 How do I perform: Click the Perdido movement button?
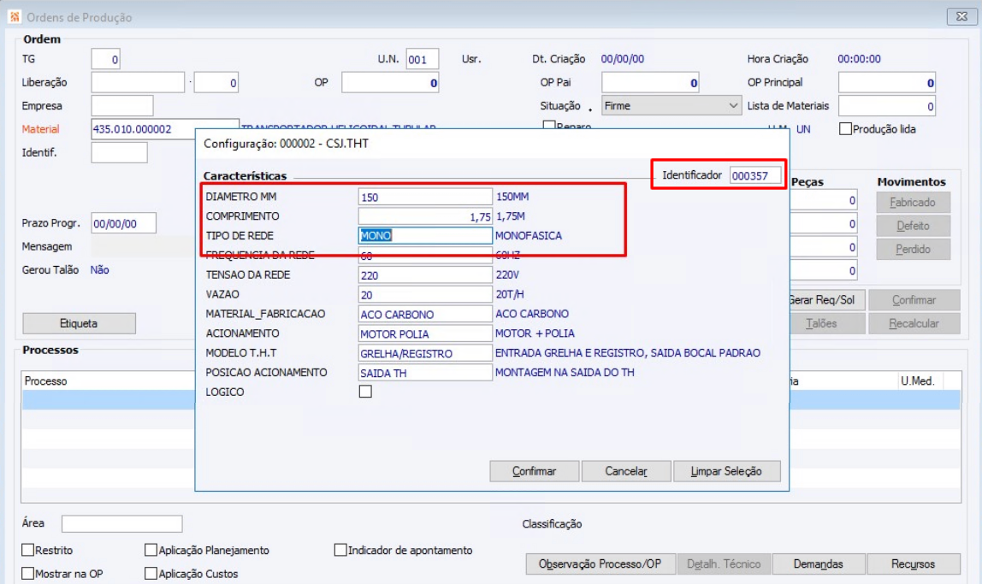click(x=913, y=249)
